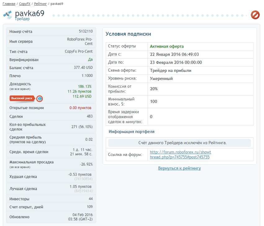Select account number 5132110
This screenshot has height=226, width=264.
coord(86,31)
